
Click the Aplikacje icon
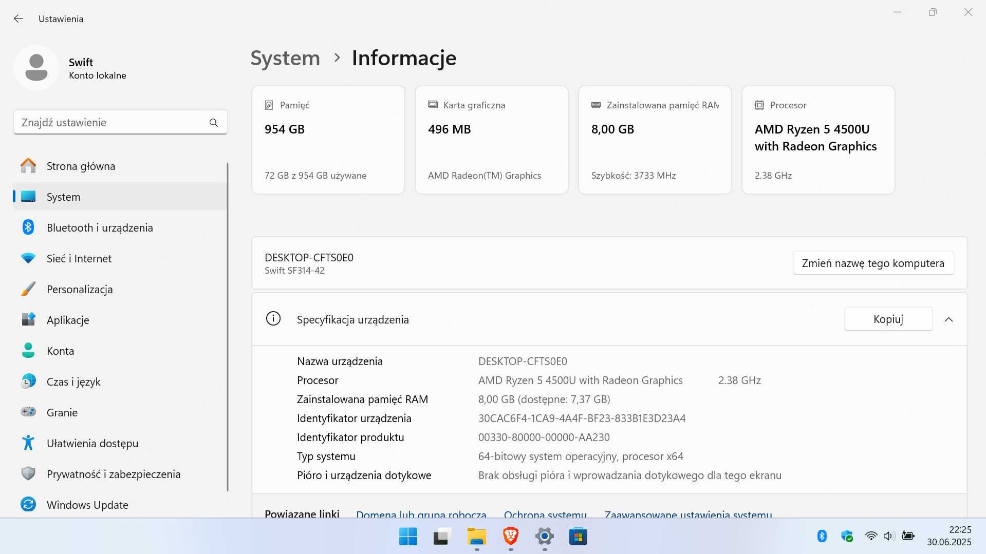pyautogui.click(x=28, y=320)
